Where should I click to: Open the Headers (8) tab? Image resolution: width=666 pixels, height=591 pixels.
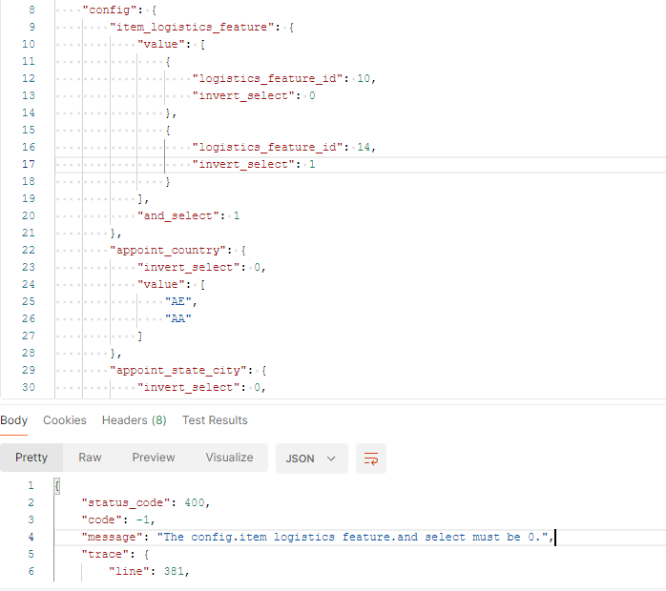click(134, 420)
